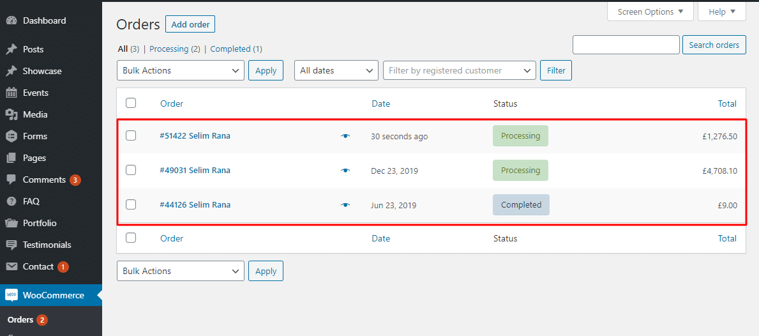Tick the checkbox for order #49031
Screen dimensions: 759x336
coord(131,170)
